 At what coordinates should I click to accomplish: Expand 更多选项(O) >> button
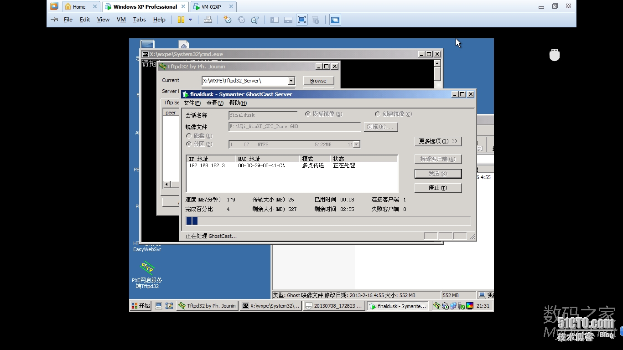coord(438,141)
